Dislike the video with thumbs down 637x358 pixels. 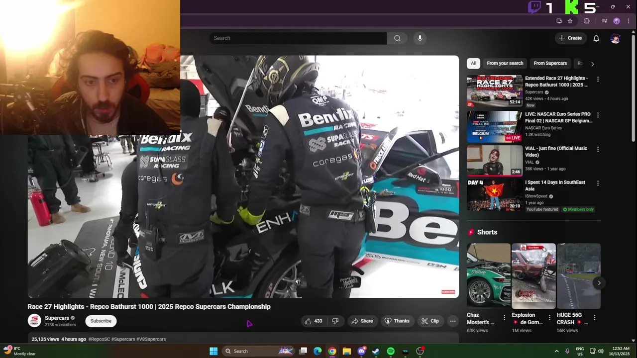[x=335, y=321]
